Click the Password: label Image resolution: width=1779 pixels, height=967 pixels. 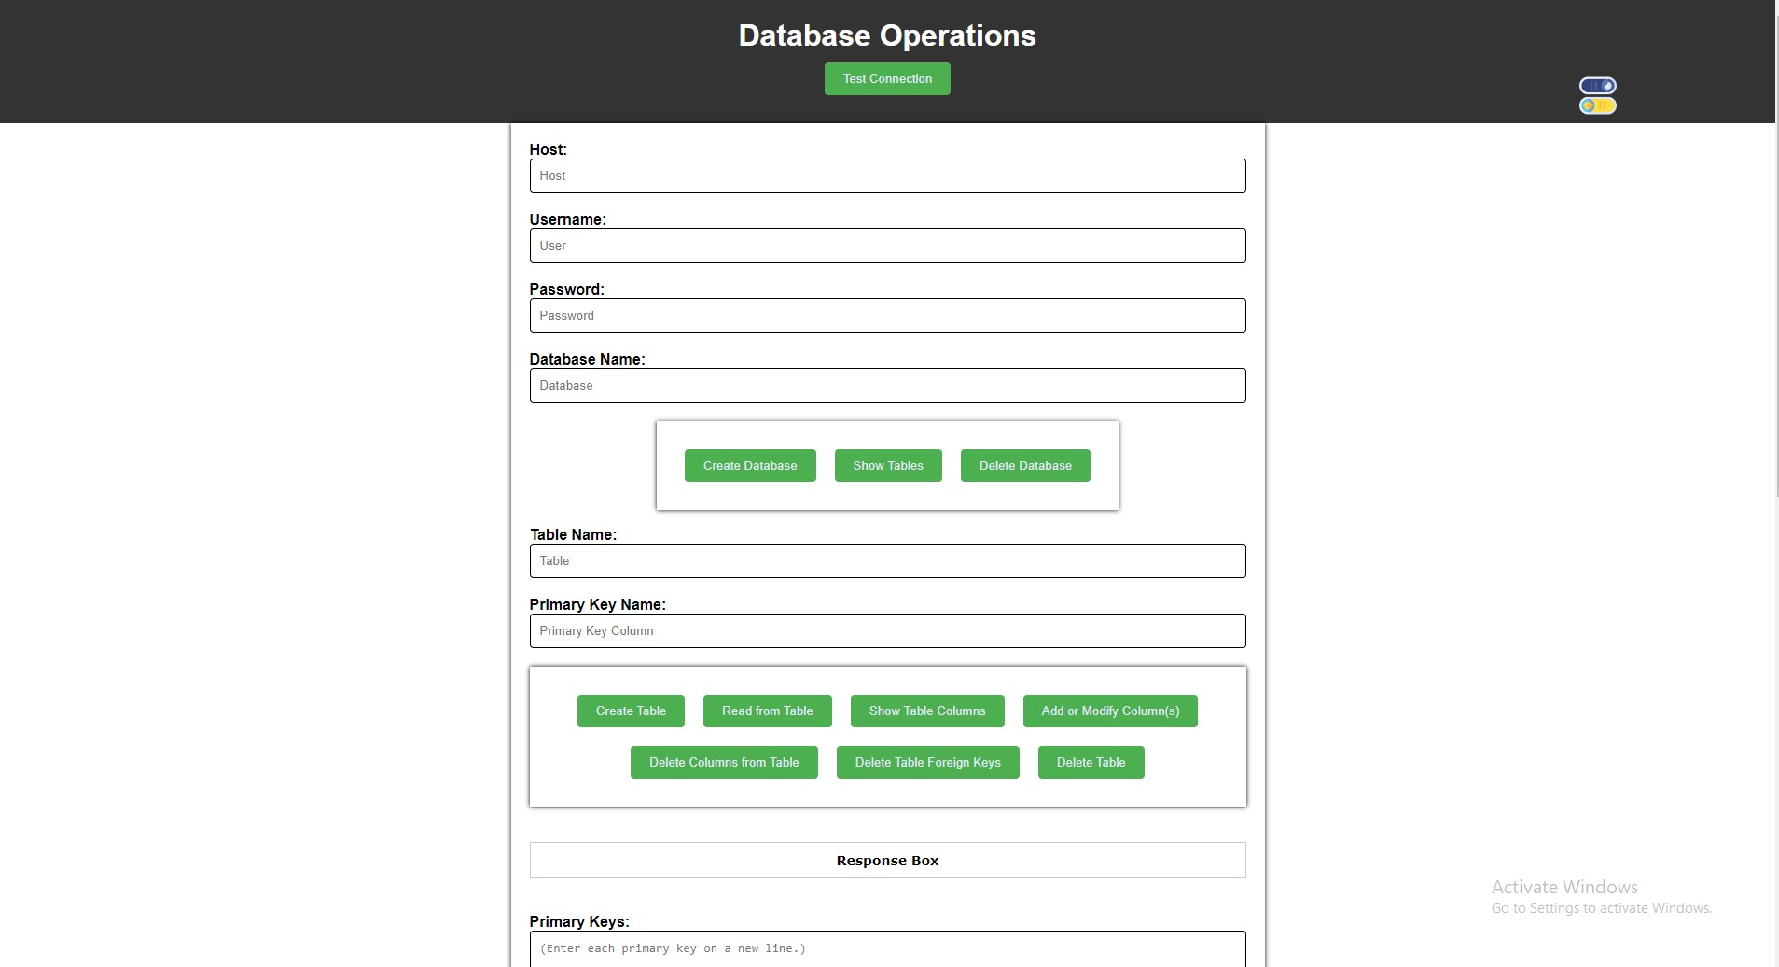pos(566,290)
